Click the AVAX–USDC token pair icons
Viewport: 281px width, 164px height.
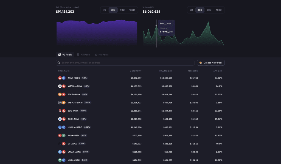point(62,78)
